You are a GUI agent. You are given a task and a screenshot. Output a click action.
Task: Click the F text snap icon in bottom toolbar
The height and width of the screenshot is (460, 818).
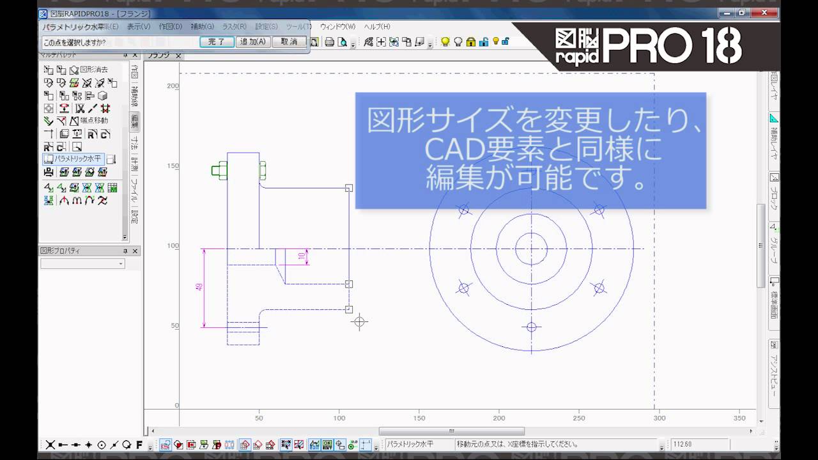[x=139, y=445]
